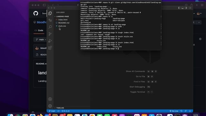206x116 pixels.
Task: Open the notifications bell in VS Code status bar
Action: [190, 111]
